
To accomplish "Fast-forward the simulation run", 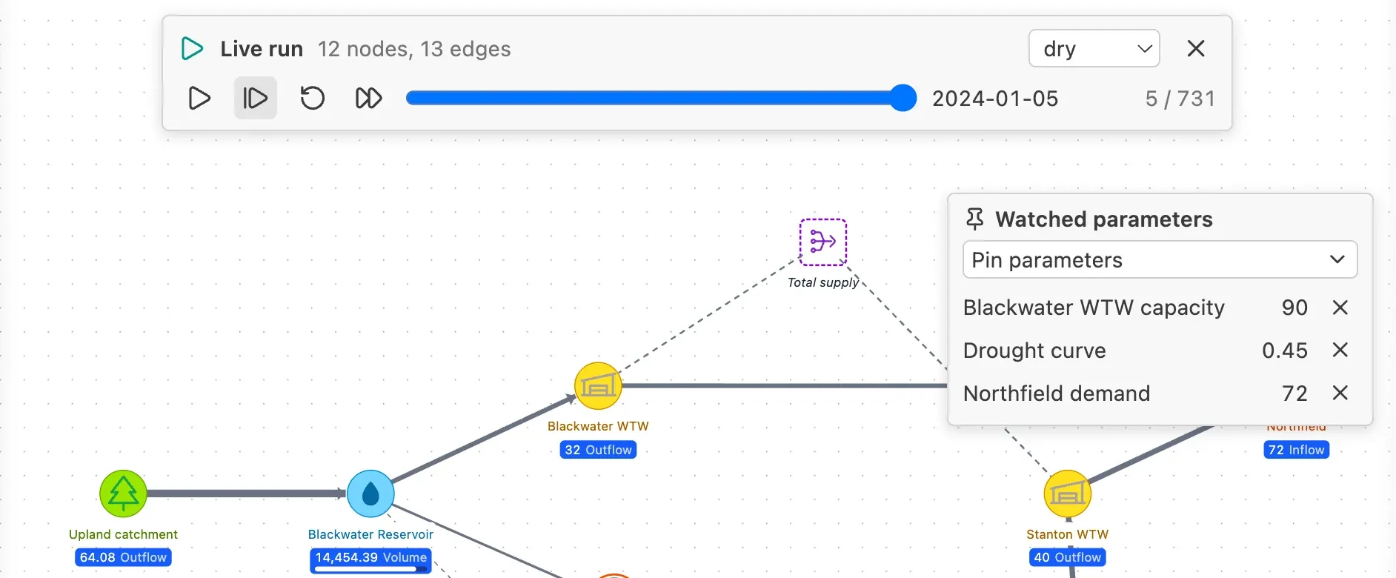I will click(x=368, y=98).
